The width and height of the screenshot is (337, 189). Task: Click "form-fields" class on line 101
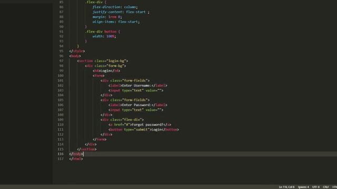point(135,80)
